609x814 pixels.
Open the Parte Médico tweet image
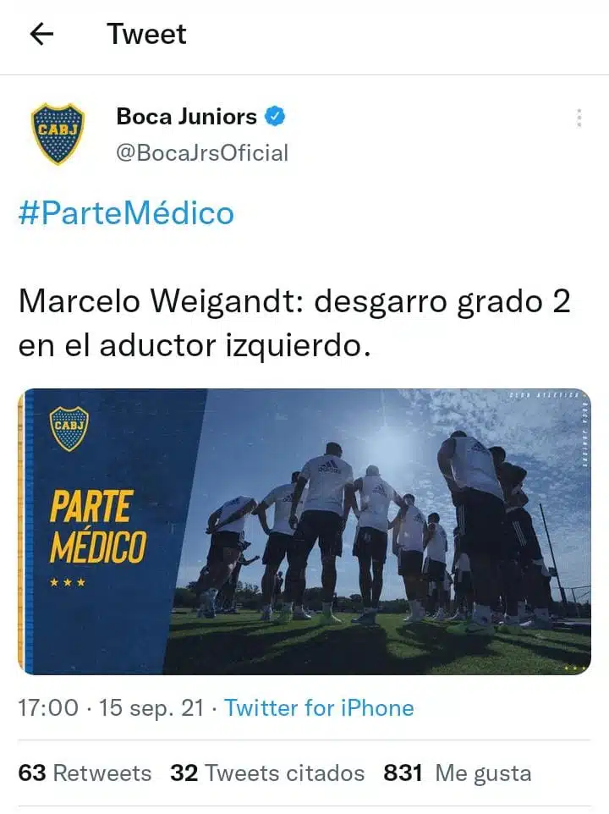click(304, 531)
